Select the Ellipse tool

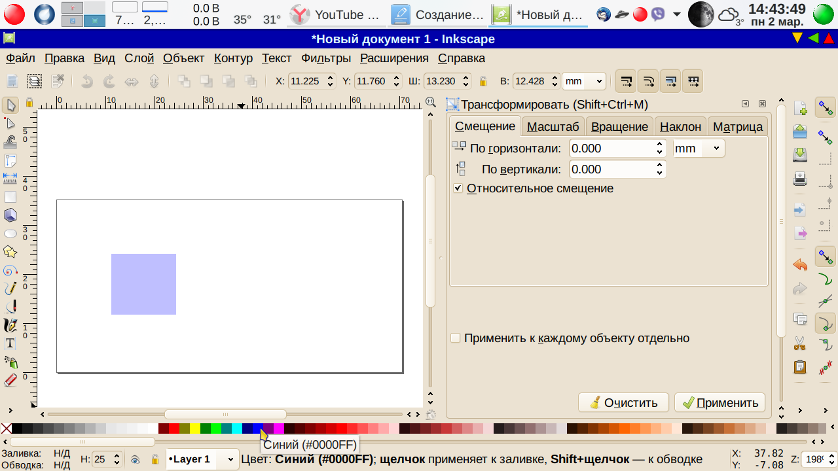[10, 234]
